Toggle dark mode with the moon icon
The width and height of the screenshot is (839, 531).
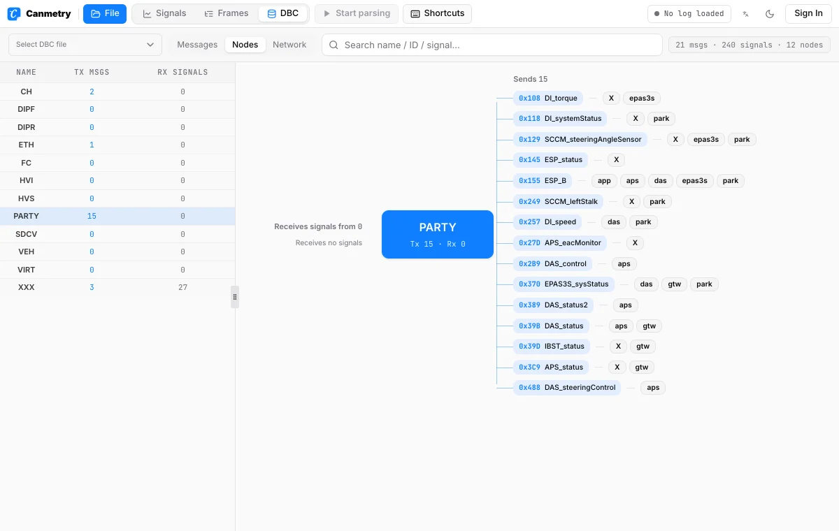(x=770, y=13)
